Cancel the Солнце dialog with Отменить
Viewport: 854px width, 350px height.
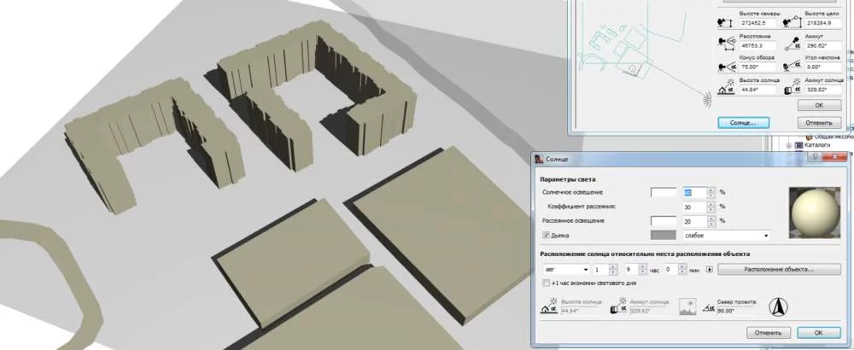tap(769, 332)
